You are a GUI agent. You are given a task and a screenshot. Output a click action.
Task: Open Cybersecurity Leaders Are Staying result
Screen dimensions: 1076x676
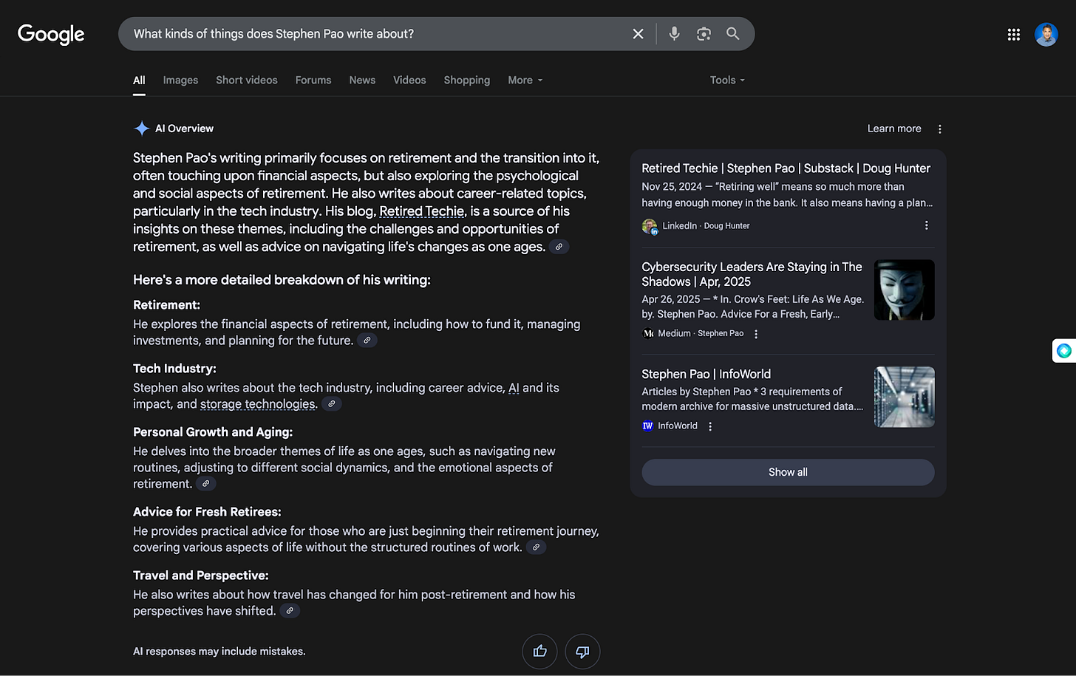[x=752, y=274]
